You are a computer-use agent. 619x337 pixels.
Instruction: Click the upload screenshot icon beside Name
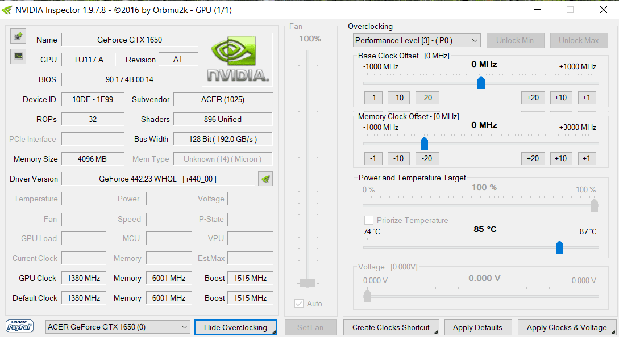point(18,36)
